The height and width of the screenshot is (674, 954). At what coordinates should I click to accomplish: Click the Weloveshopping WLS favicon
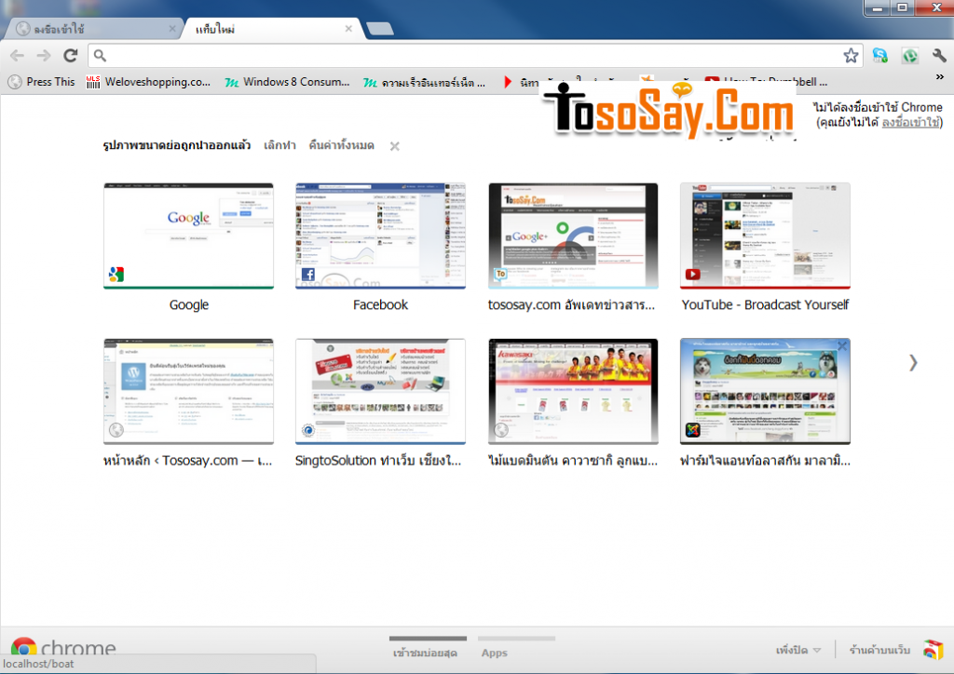(92, 82)
